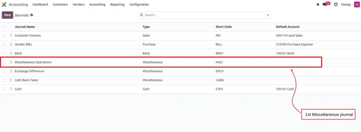Open the Exchange Difference journal
361x132 pixels.
click(x=30, y=71)
